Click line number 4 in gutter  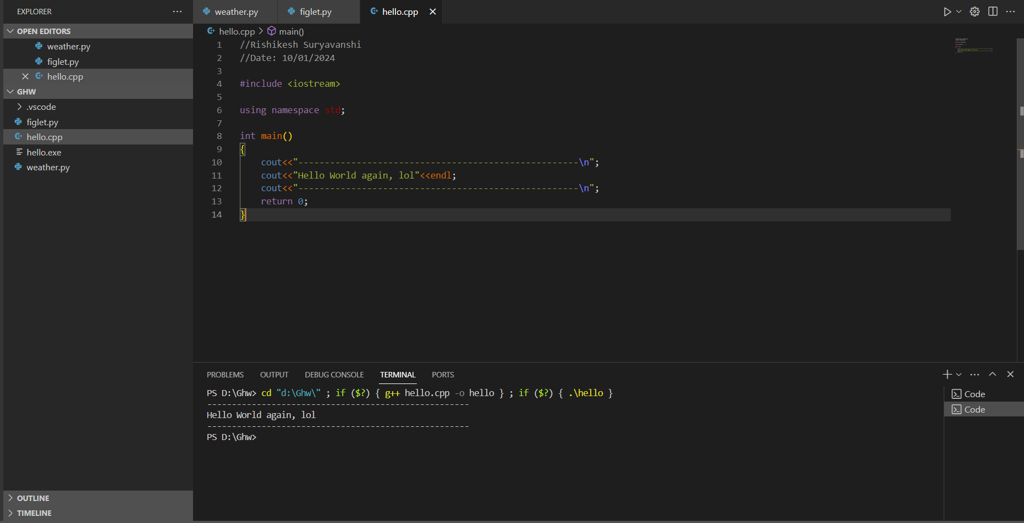[219, 84]
